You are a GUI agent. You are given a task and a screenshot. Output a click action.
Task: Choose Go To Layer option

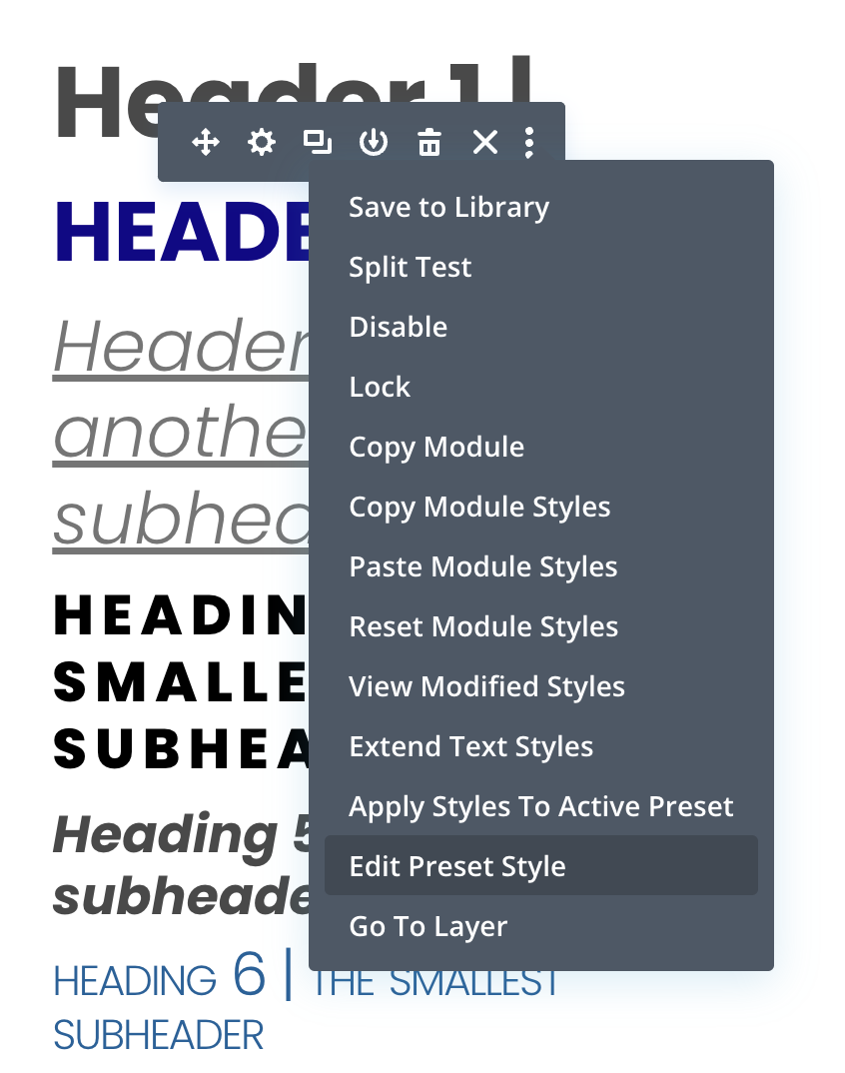pos(427,926)
